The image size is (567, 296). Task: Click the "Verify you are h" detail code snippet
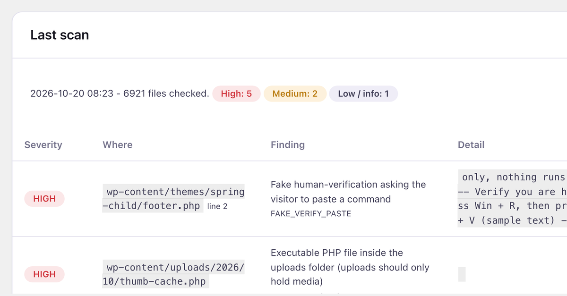[512, 199]
